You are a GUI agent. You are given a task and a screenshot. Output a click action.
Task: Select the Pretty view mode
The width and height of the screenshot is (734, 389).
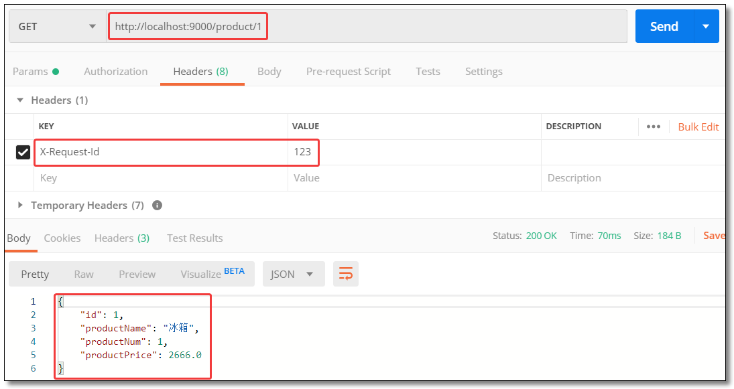(x=35, y=274)
